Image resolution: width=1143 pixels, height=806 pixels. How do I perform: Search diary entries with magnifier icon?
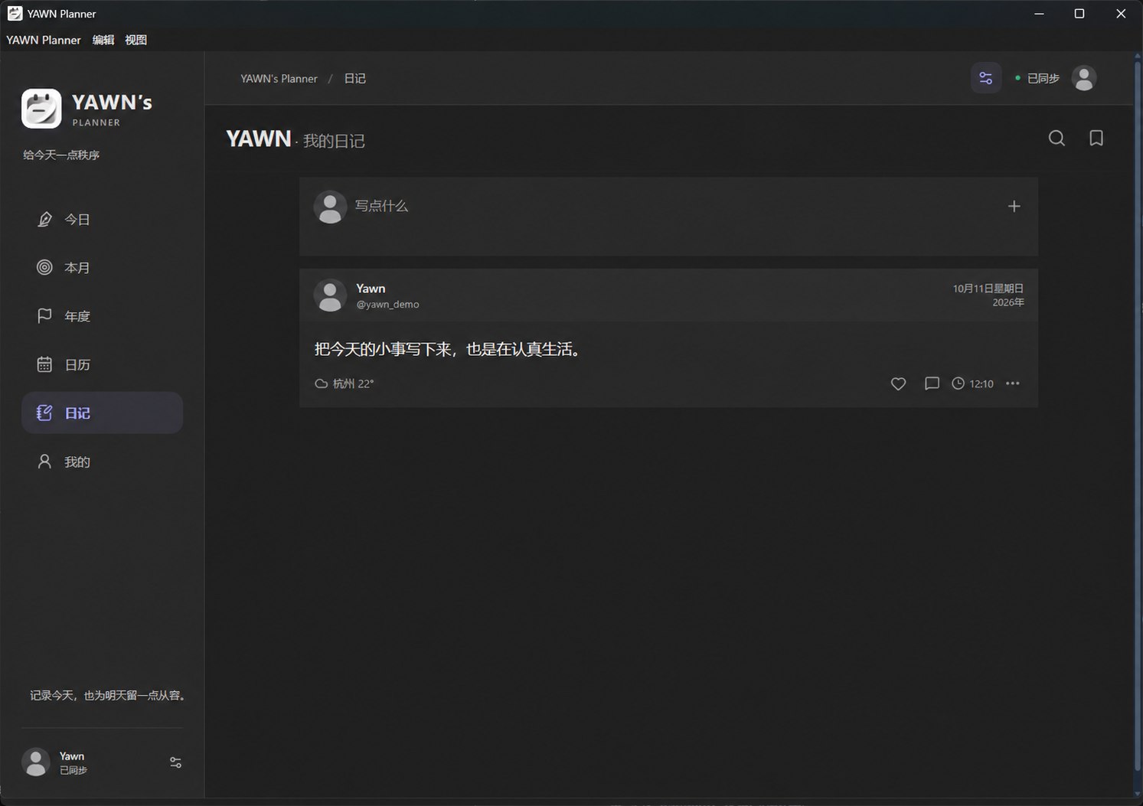point(1056,138)
